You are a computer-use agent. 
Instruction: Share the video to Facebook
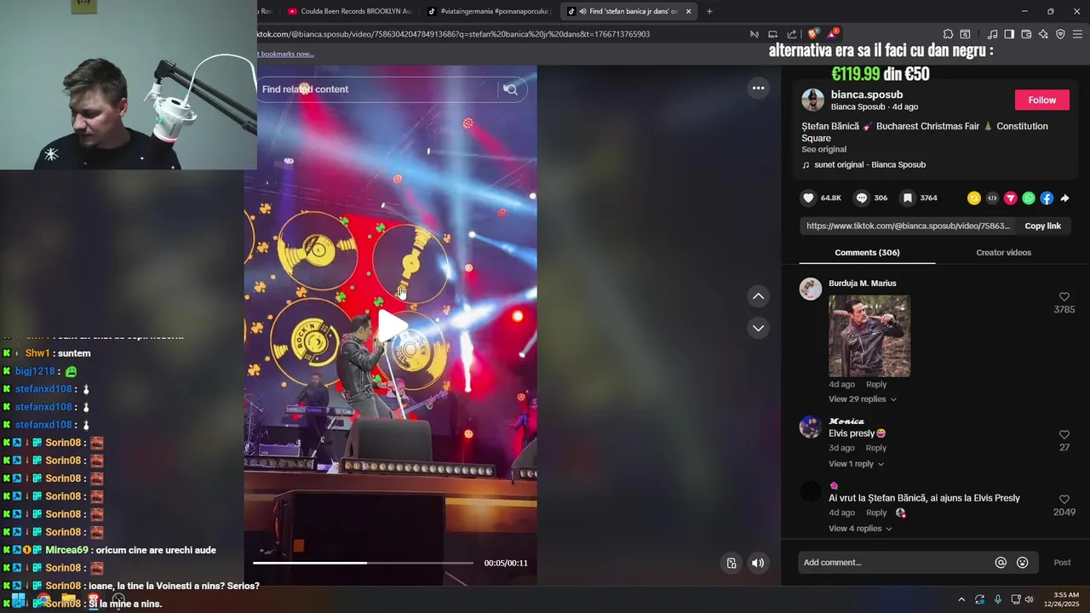[1047, 198]
